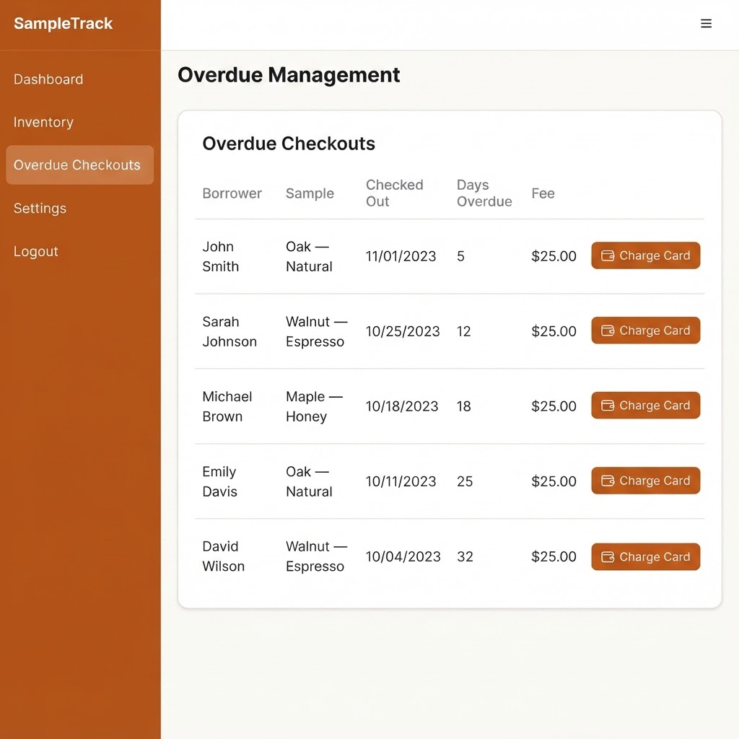Screen dimensions: 739x739
Task: Click Sarah Johnson's Walnut — Espresso sample
Action: click(x=317, y=331)
